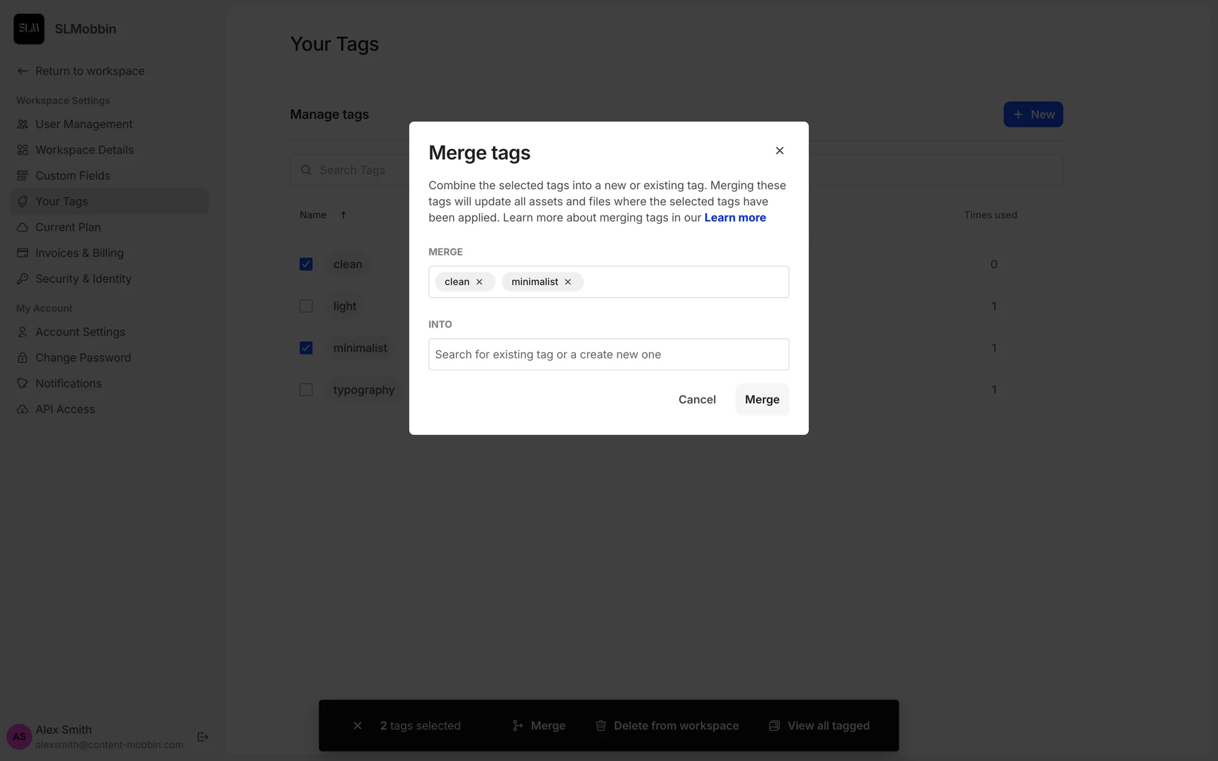Go to Invoices & Billing
Image resolution: width=1218 pixels, height=761 pixels.
79,253
